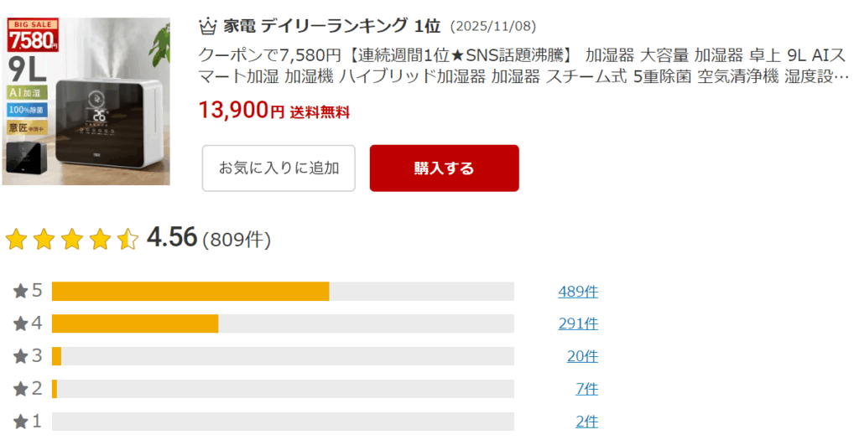This screenshot has width=859, height=445.
Task: Click the 5-star rating bar
Action: (x=283, y=292)
